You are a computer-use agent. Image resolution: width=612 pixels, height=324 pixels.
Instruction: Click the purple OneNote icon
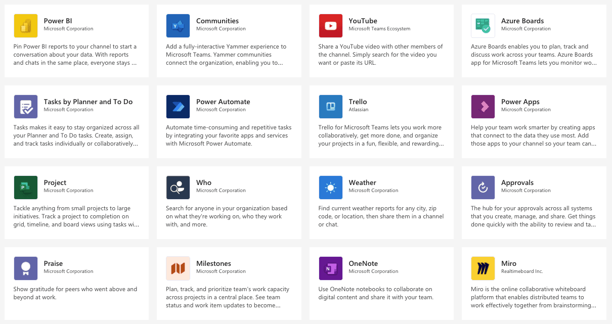(331, 268)
